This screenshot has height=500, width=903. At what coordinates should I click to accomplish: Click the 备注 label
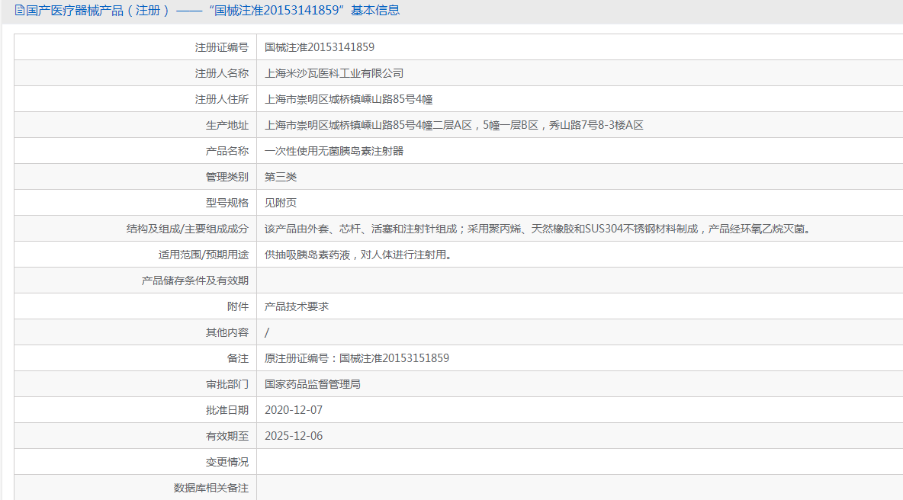238,358
